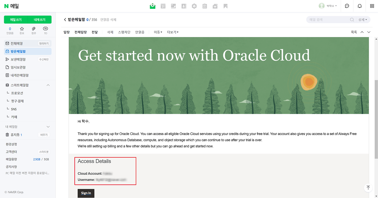
Task: Click the notification bell icon
Action: pos(359,6)
